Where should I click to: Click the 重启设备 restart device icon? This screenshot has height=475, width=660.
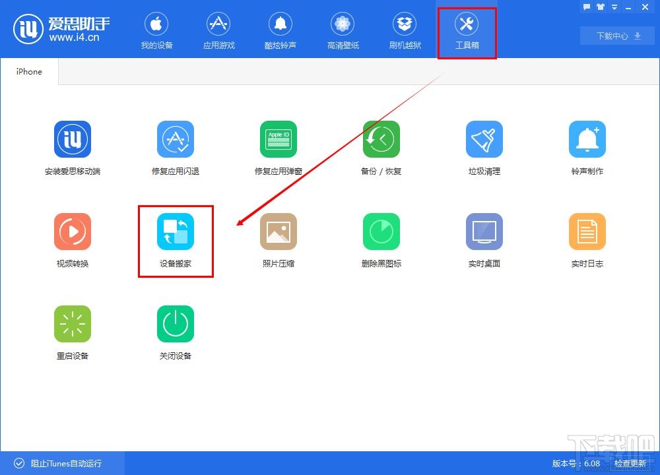click(73, 324)
